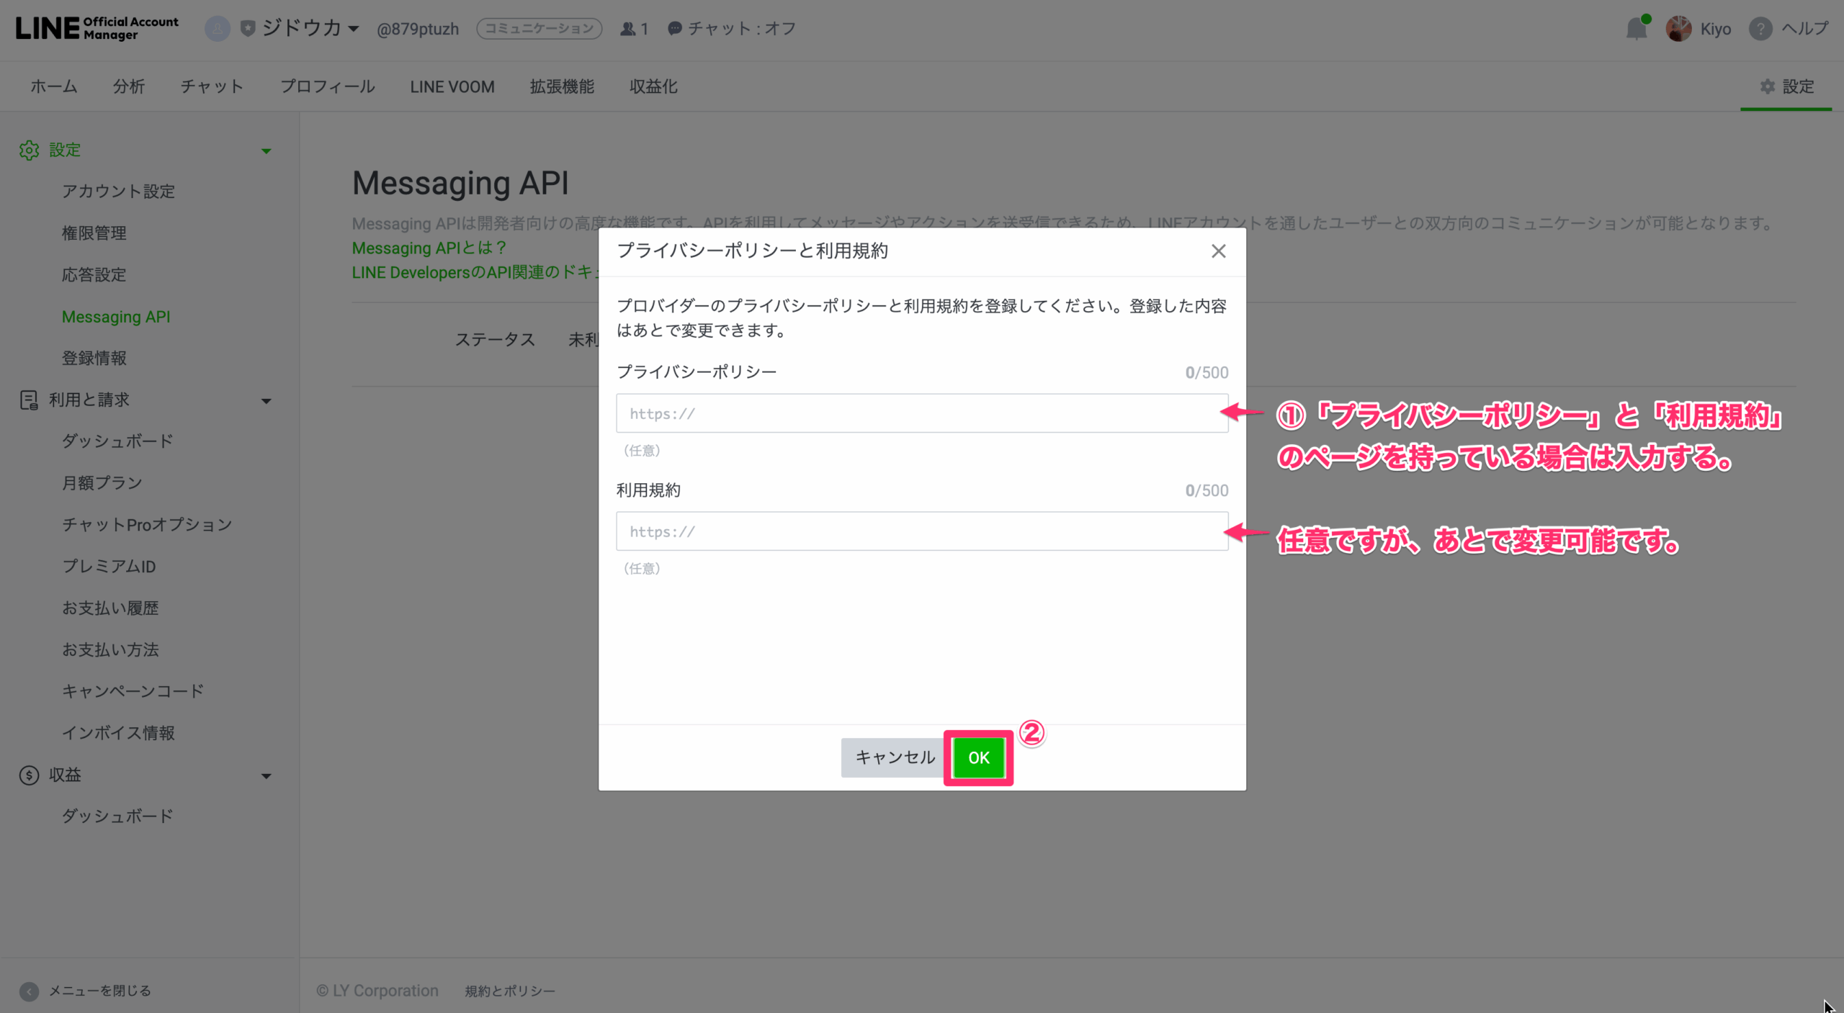Open the 拡張機能 tab
Screen dimensions: 1844x1013
[x=562, y=86]
